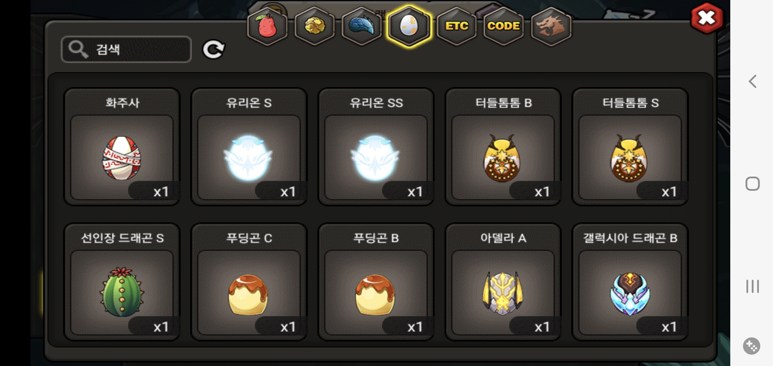Click the magnifying glass search icon

tap(78, 49)
